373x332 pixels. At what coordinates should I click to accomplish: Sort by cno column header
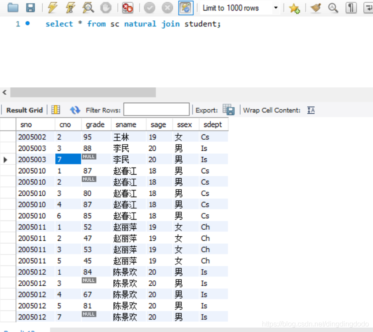[68, 124]
